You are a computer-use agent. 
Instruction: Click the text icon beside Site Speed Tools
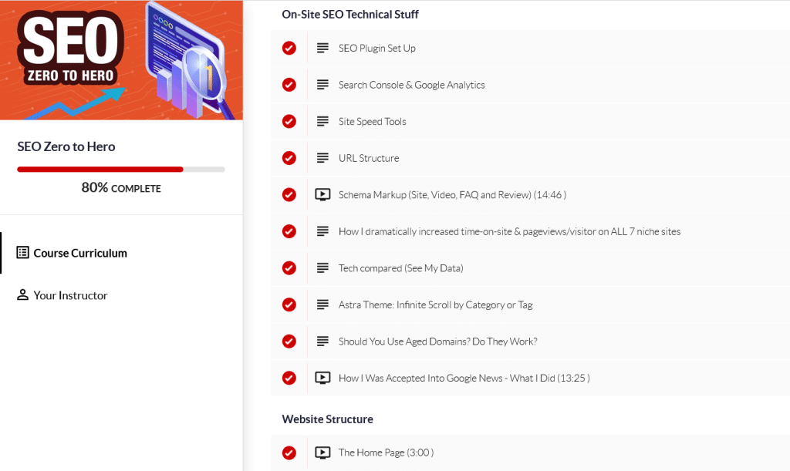(x=322, y=121)
